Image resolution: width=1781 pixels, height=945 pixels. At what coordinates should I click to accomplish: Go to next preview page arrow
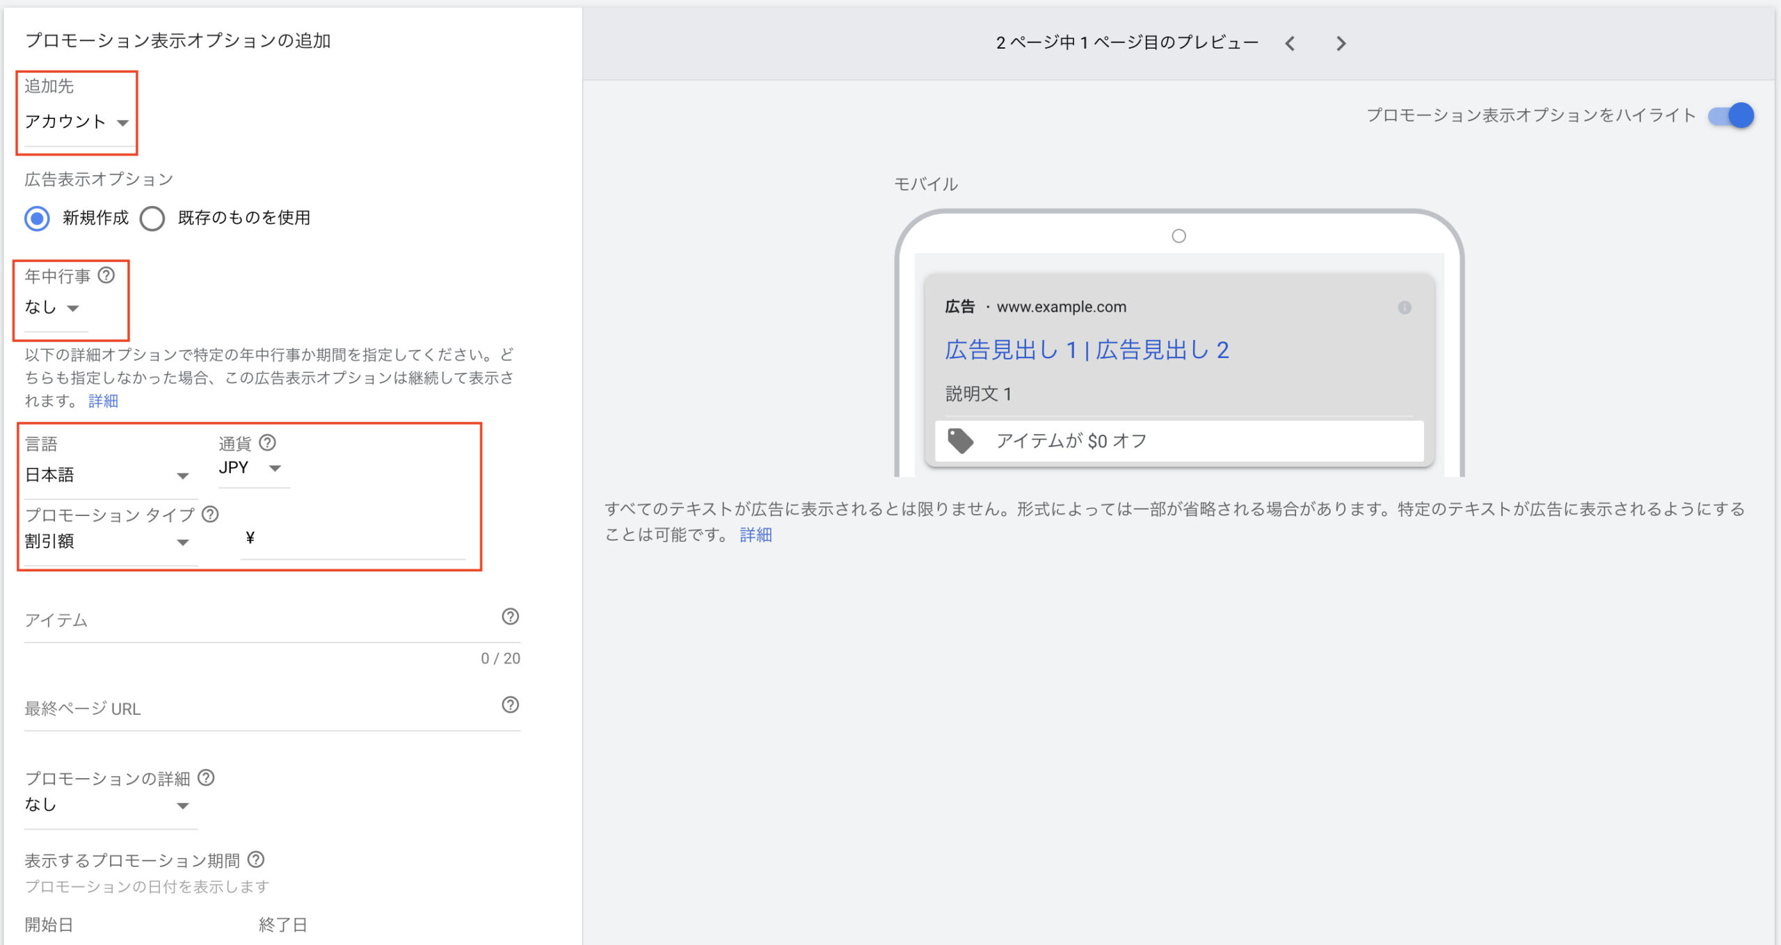[1341, 44]
